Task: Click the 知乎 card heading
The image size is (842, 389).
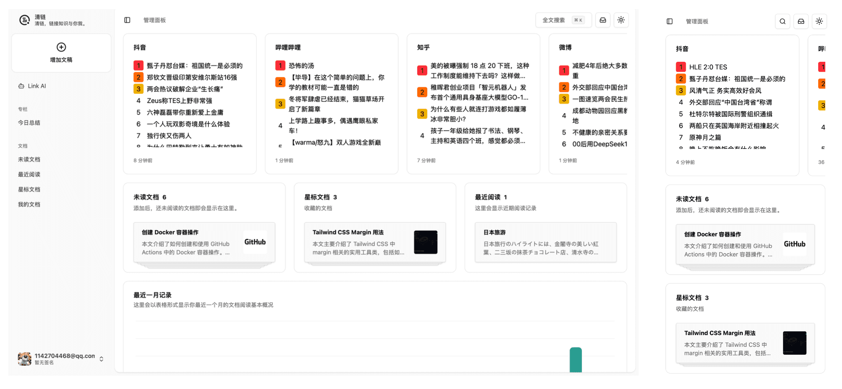Action: coord(424,47)
